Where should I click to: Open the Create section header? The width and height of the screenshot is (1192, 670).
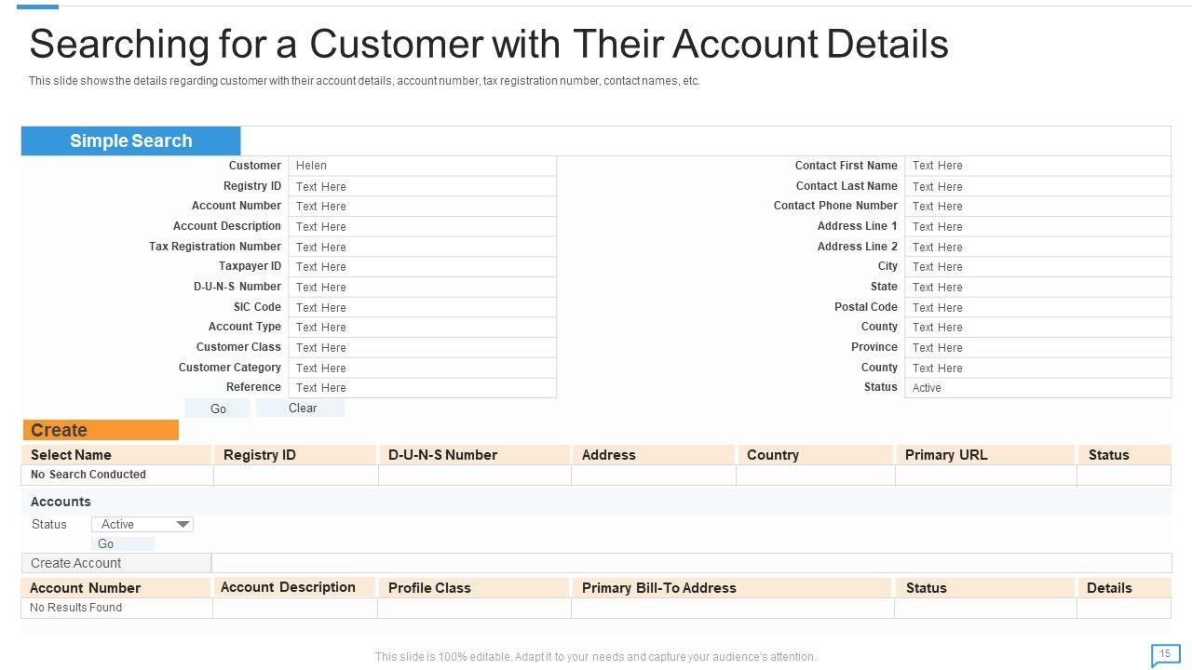[x=101, y=430]
